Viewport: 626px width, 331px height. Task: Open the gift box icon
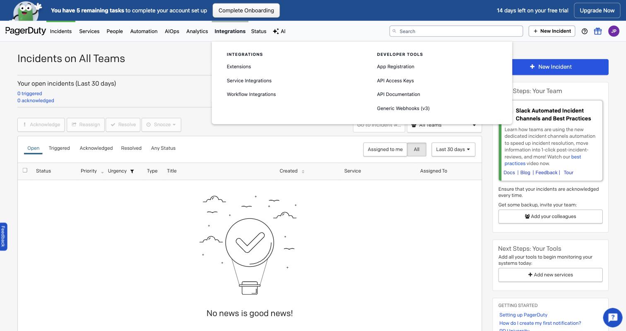click(598, 31)
